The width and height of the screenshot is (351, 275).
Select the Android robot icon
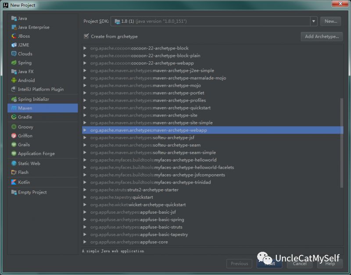coord(14,80)
